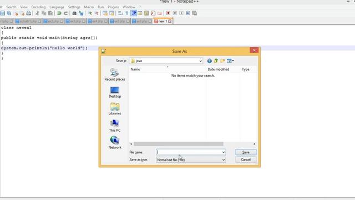
Task: Switch to the ex5.php tab
Action: click(120, 21)
